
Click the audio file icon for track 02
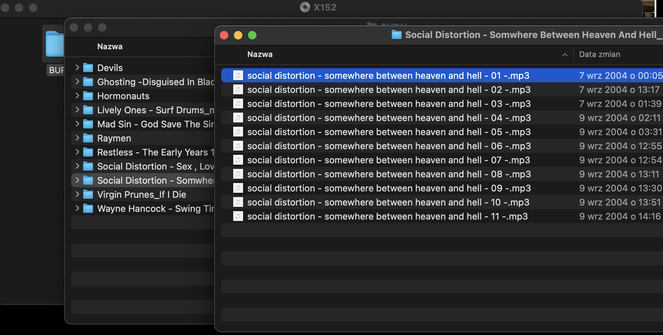tap(238, 90)
